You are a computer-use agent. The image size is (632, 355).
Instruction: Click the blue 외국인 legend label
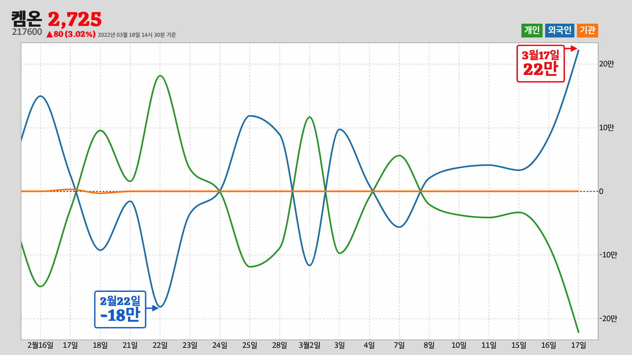point(560,31)
